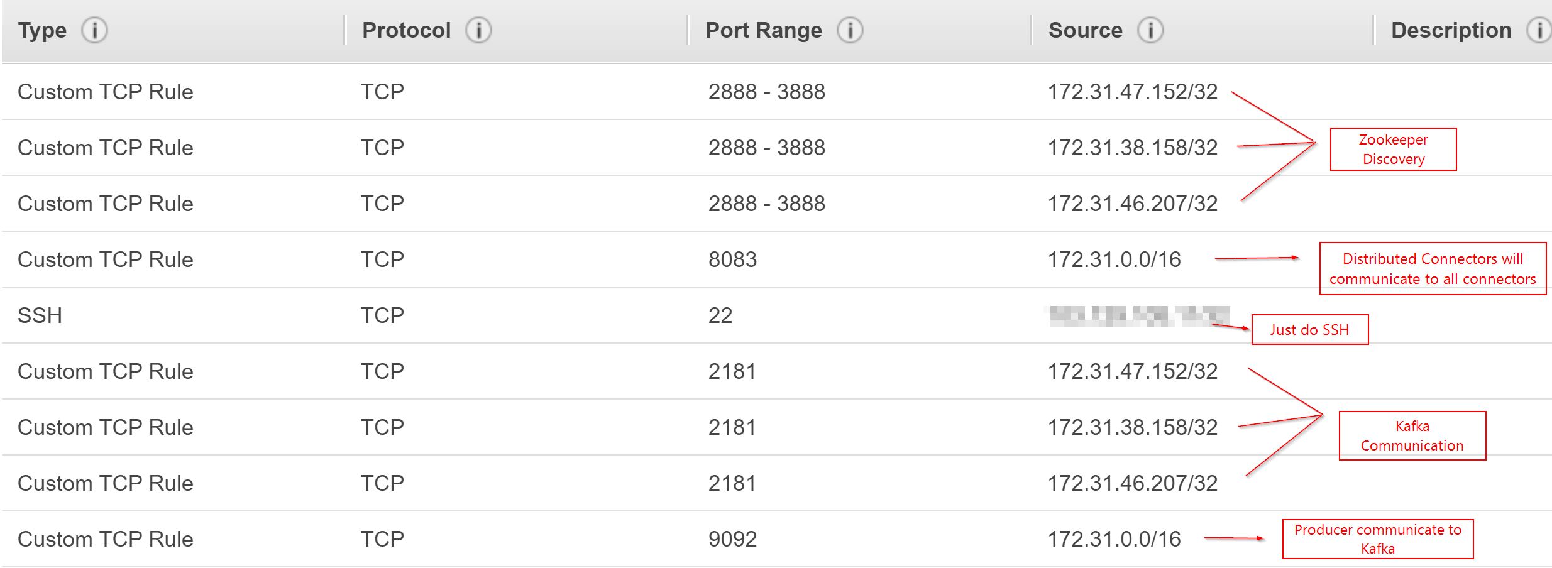The height and width of the screenshot is (568, 1552).
Task: Select the Kafka Communication annotation box
Action: pos(1412,435)
